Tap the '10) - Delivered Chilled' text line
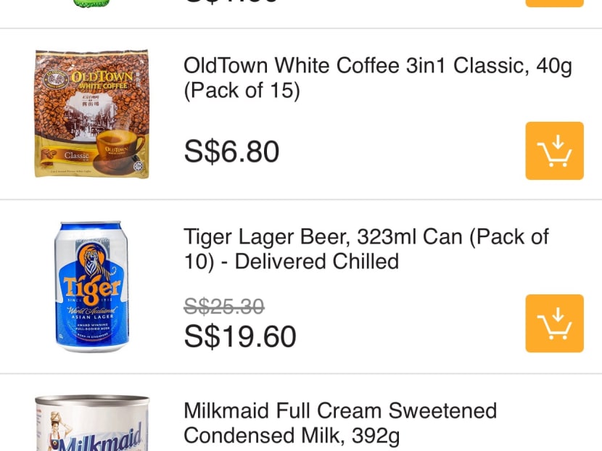Image resolution: width=602 pixels, height=451 pixels. point(291,262)
